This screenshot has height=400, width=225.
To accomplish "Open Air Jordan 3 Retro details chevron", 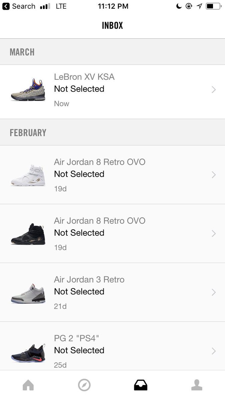I will tap(214, 292).
